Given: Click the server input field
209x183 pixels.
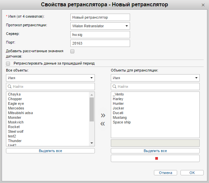Looking at the screenshot, I should click(x=100, y=35).
